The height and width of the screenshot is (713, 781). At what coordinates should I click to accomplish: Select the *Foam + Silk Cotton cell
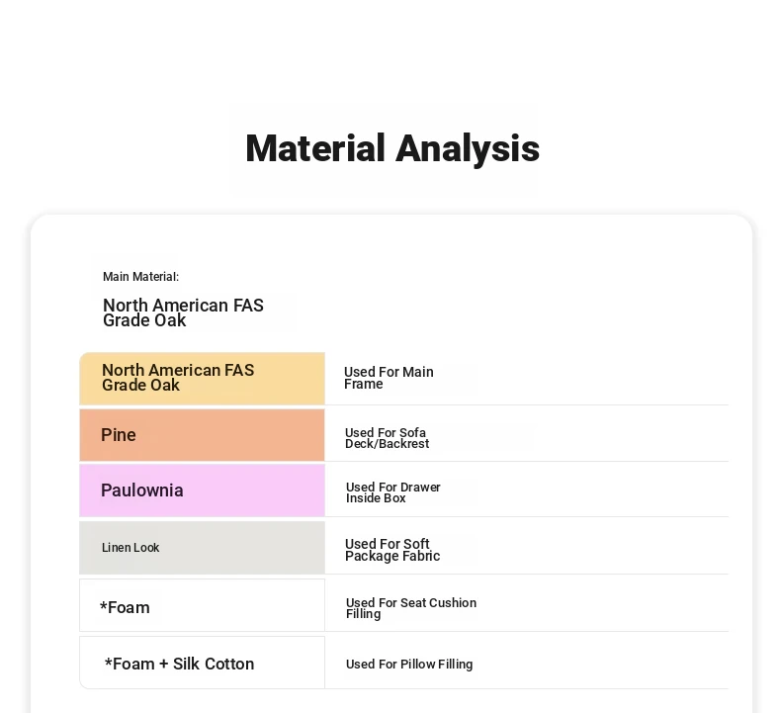(203, 663)
